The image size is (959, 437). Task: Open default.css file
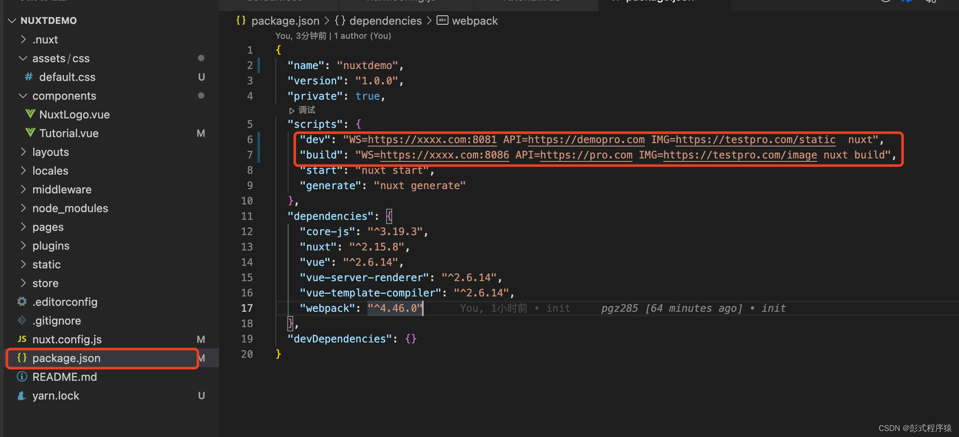[x=67, y=77]
